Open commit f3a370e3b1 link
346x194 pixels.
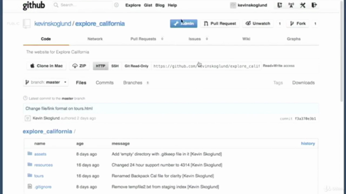pyautogui.click(x=305, y=119)
